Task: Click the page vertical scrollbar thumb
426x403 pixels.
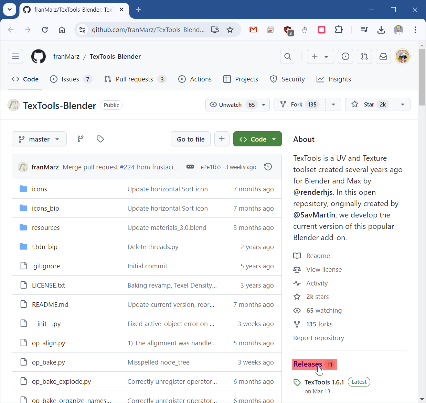Action: (422, 77)
